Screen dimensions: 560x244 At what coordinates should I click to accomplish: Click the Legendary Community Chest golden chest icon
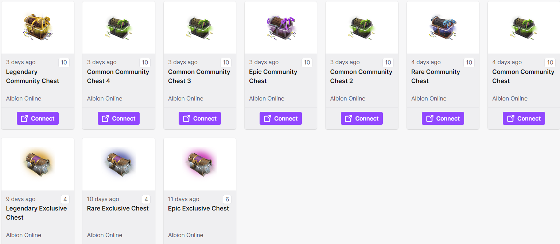tap(38, 27)
